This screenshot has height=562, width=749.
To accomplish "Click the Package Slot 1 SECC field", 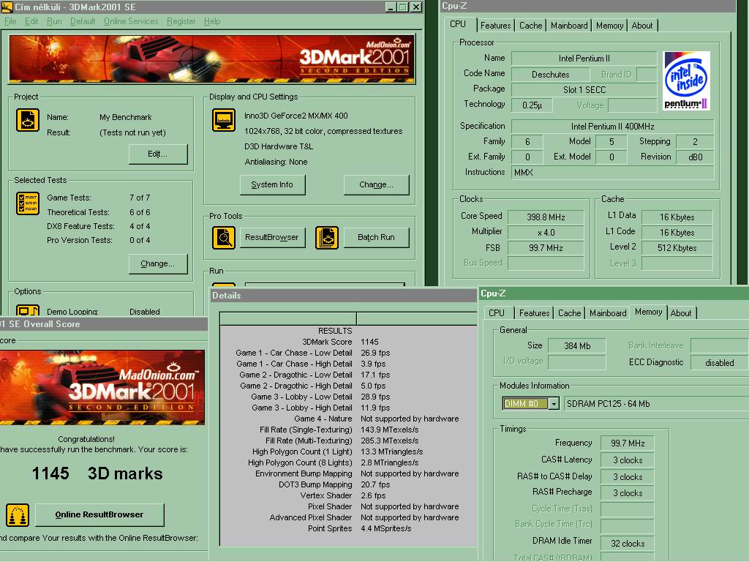I will 584,90.
